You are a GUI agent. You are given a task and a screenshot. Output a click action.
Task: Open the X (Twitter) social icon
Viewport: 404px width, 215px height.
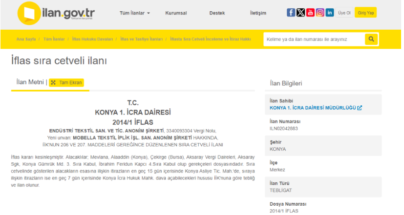(300, 13)
